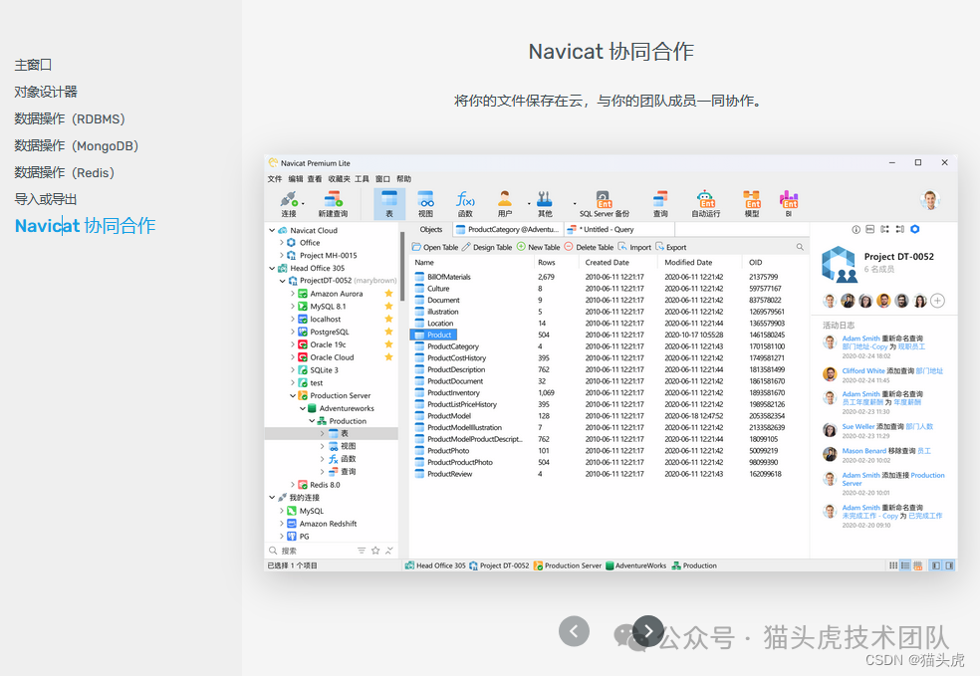Click the search magnifier in object toolbar

800,248
